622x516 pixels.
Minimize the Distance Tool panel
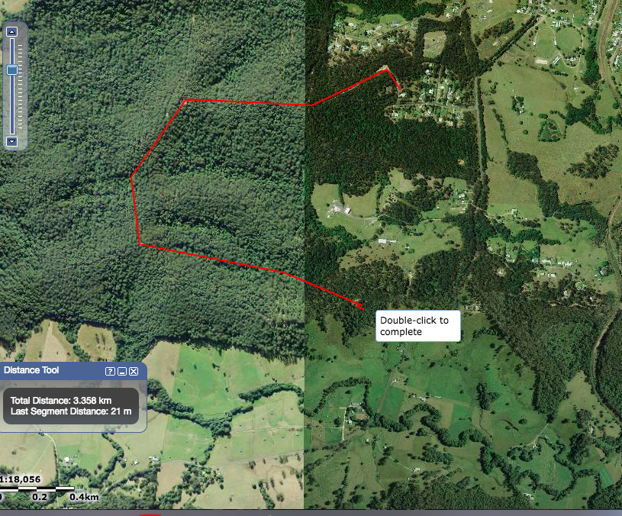point(121,371)
